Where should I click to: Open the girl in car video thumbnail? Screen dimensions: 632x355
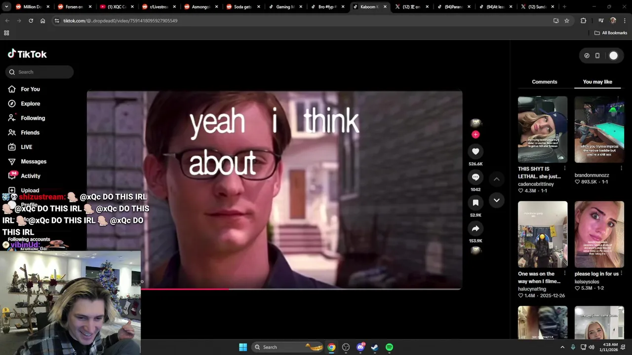pyautogui.click(x=543, y=129)
